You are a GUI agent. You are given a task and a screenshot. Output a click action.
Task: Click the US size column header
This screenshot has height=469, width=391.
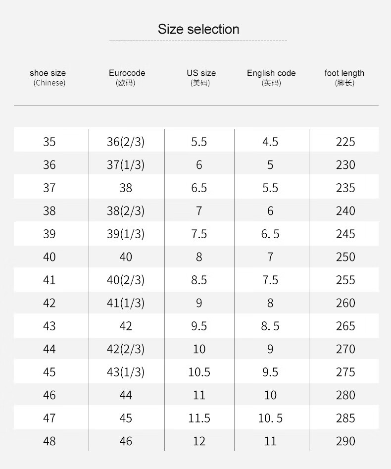[x=201, y=77]
